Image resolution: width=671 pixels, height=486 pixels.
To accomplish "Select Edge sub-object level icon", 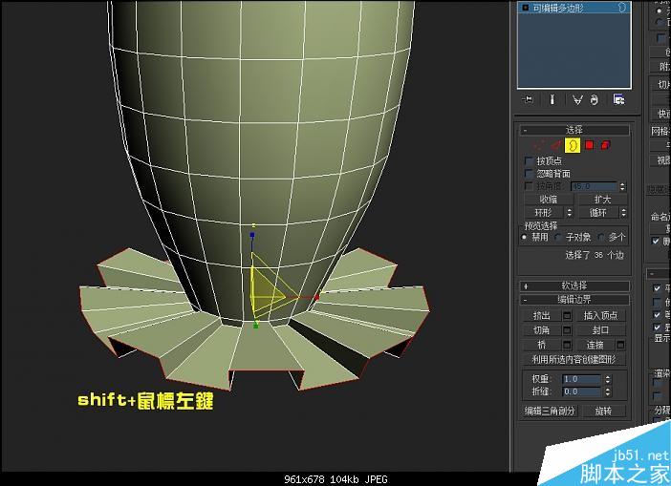I will (x=556, y=145).
